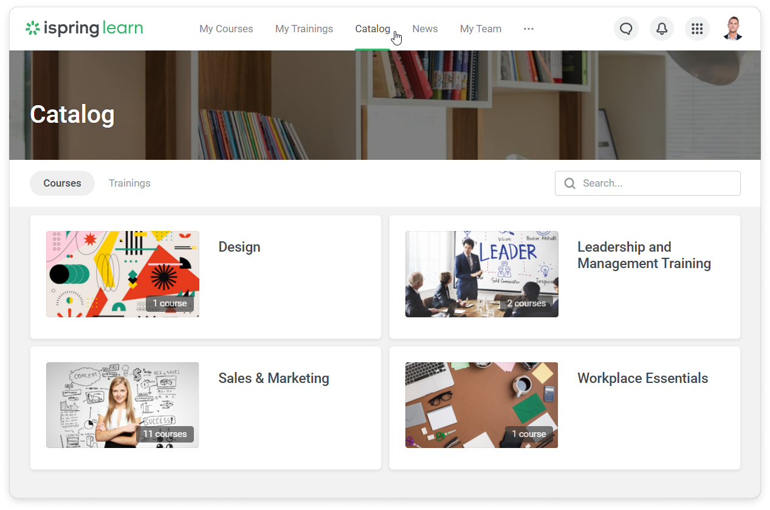Click the iSpring Learn logo
The width and height of the screenshot is (770, 510).
coord(84,29)
